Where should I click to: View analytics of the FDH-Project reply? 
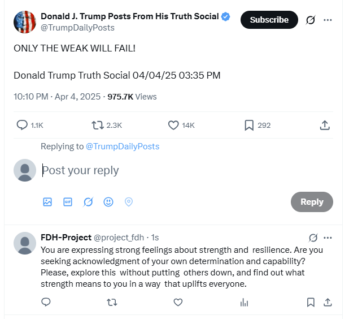tap(244, 303)
